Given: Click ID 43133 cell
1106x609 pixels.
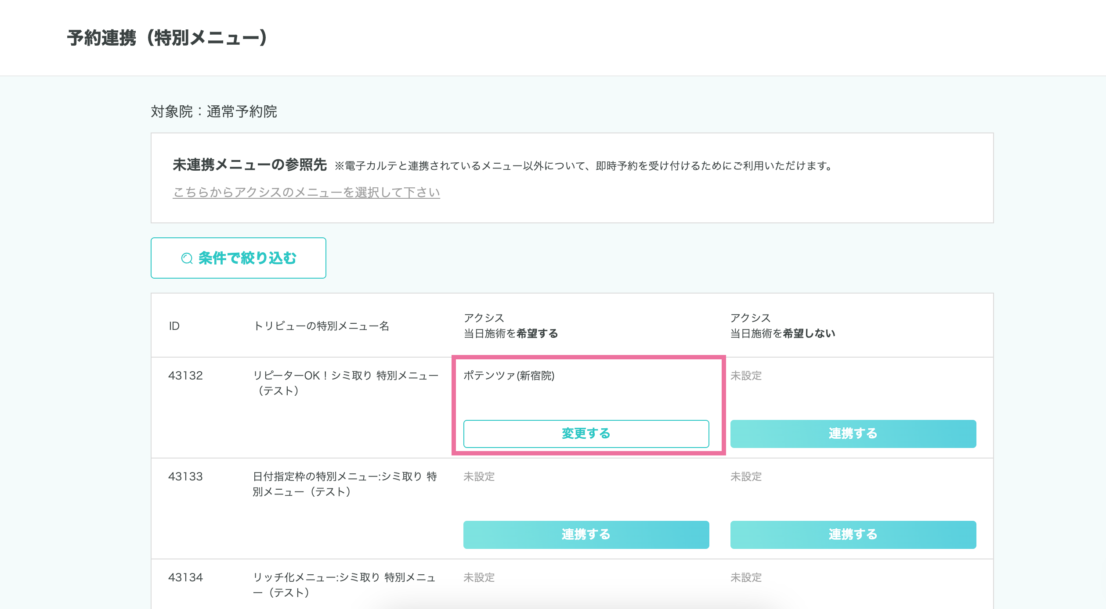Looking at the screenshot, I should click(185, 476).
